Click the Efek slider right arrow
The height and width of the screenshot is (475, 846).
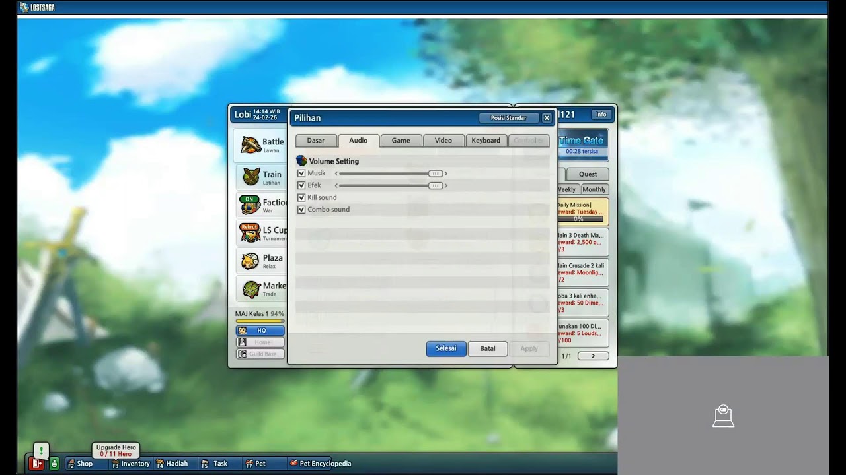point(446,185)
